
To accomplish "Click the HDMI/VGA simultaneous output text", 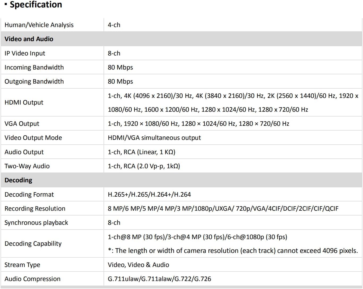I will click(x=154, y=138).
